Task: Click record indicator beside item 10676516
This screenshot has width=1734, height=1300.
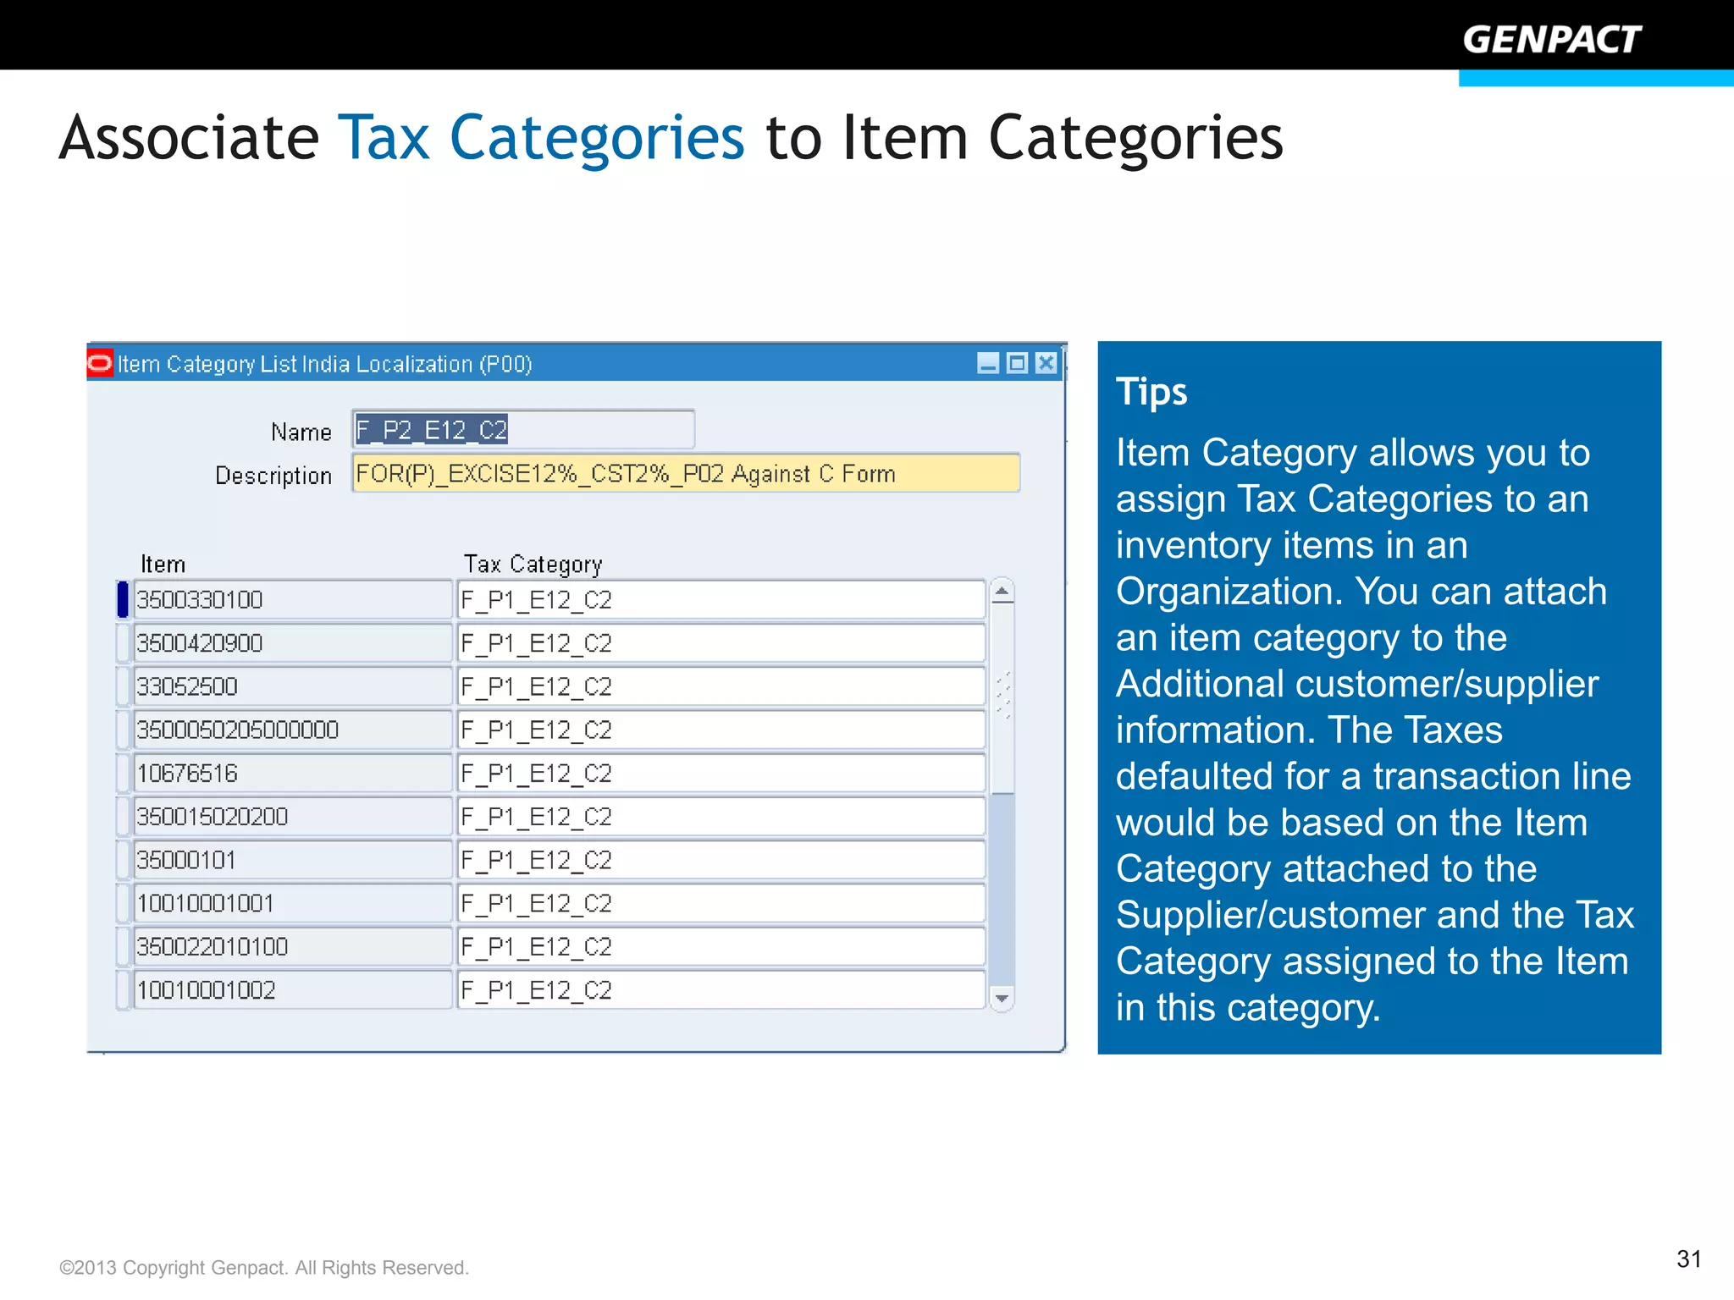Action: coord(123,774)
